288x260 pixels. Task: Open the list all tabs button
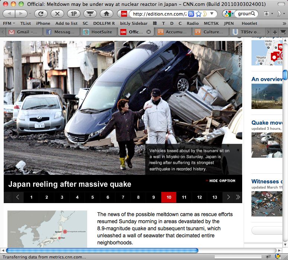283,32
